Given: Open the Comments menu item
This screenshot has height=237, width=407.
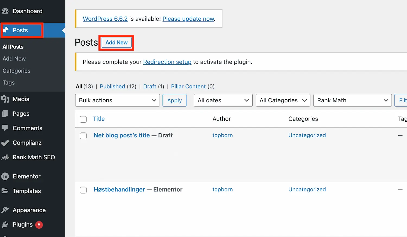Looking at the screenshot, I should click(x=27, y=128).
